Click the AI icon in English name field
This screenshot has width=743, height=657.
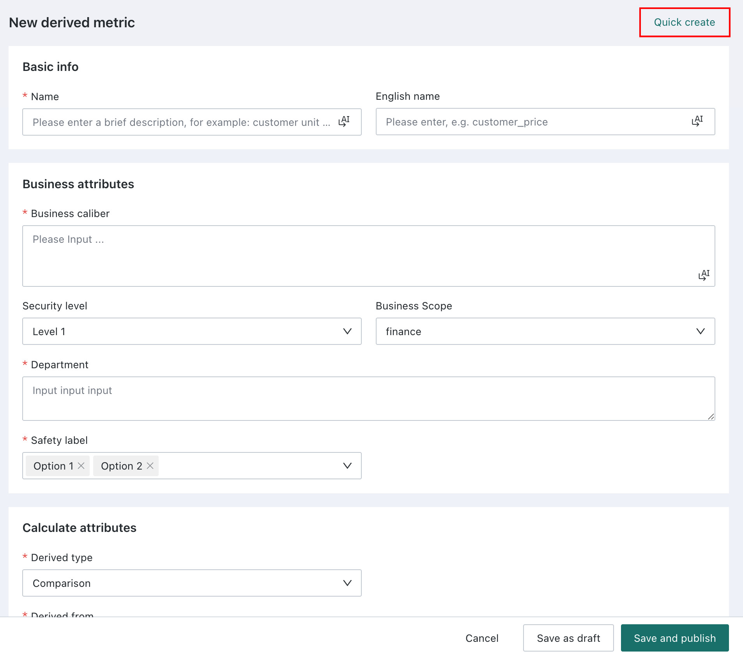(x=697, y=121)
